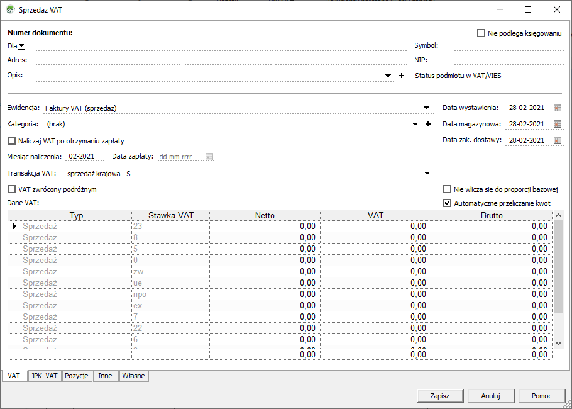The image size is (572, 409).
Task: Click the VAT table scrollbar thumb
Action: coord(559,267)
